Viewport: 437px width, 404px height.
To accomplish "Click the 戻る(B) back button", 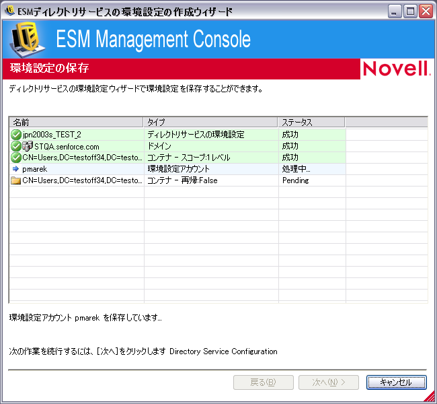I will (x=264, y=382).
